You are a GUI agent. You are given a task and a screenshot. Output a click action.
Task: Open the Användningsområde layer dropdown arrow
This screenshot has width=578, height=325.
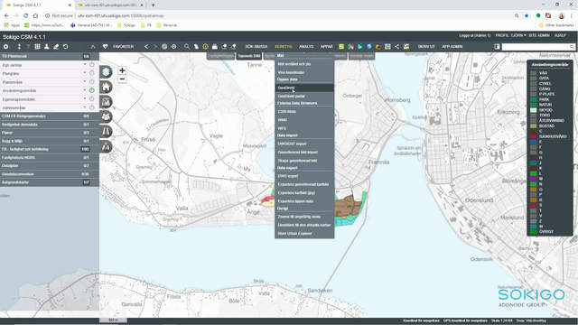click(85, 90)
